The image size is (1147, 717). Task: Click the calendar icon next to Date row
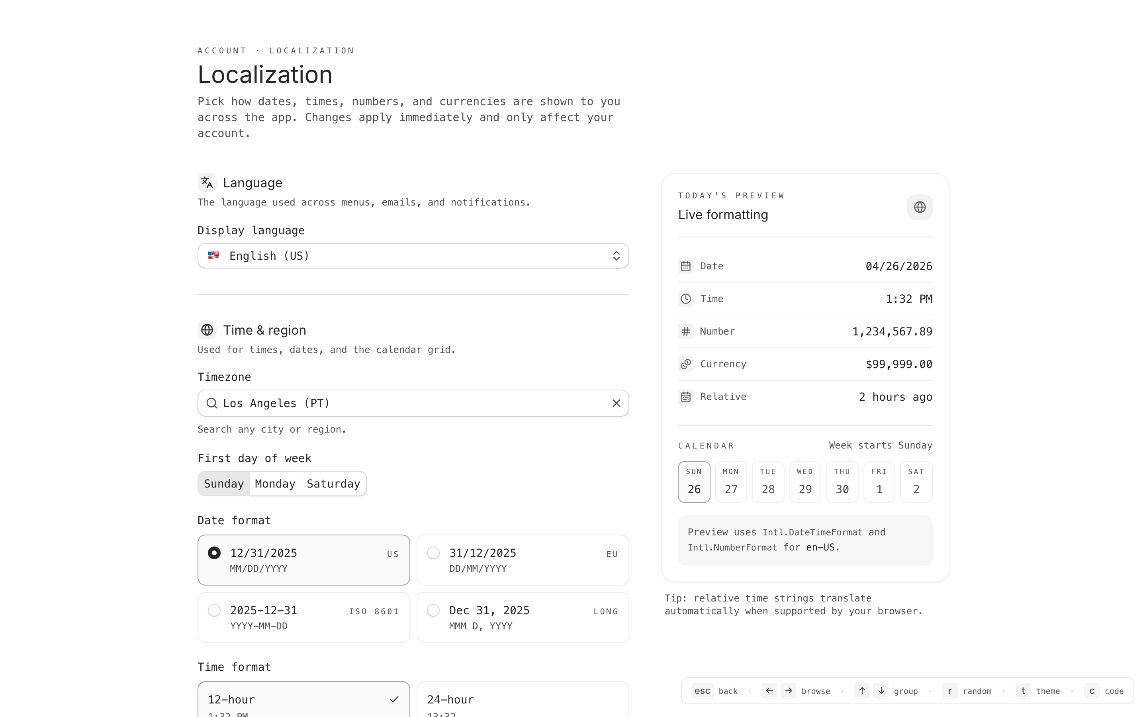pyautogui.click(x=685, y=266)
